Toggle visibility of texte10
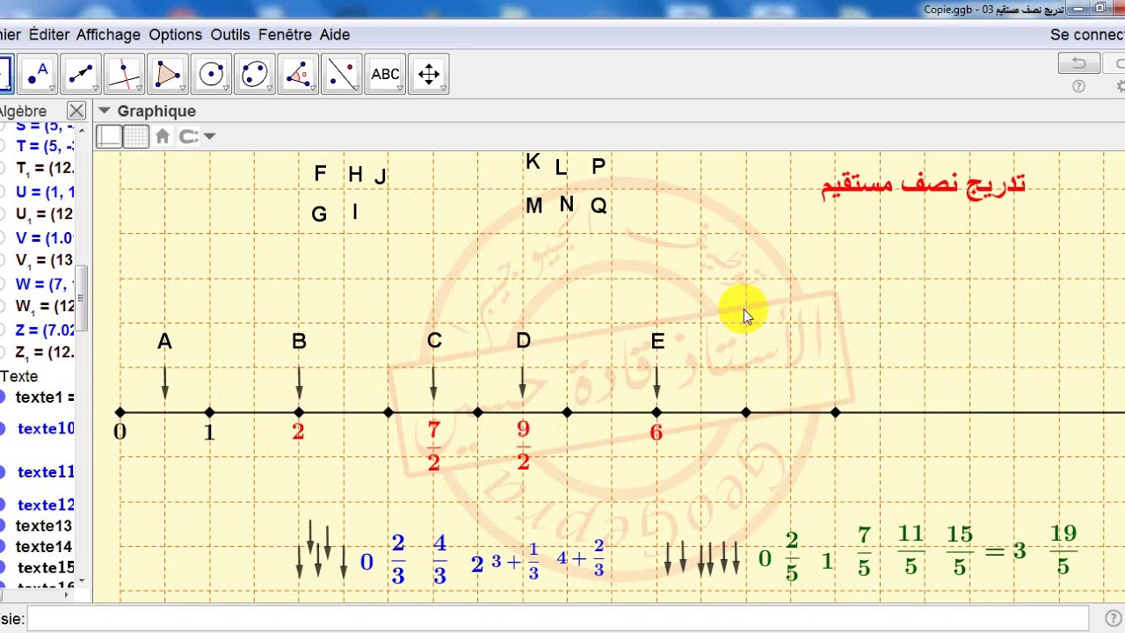 point(3,429)
